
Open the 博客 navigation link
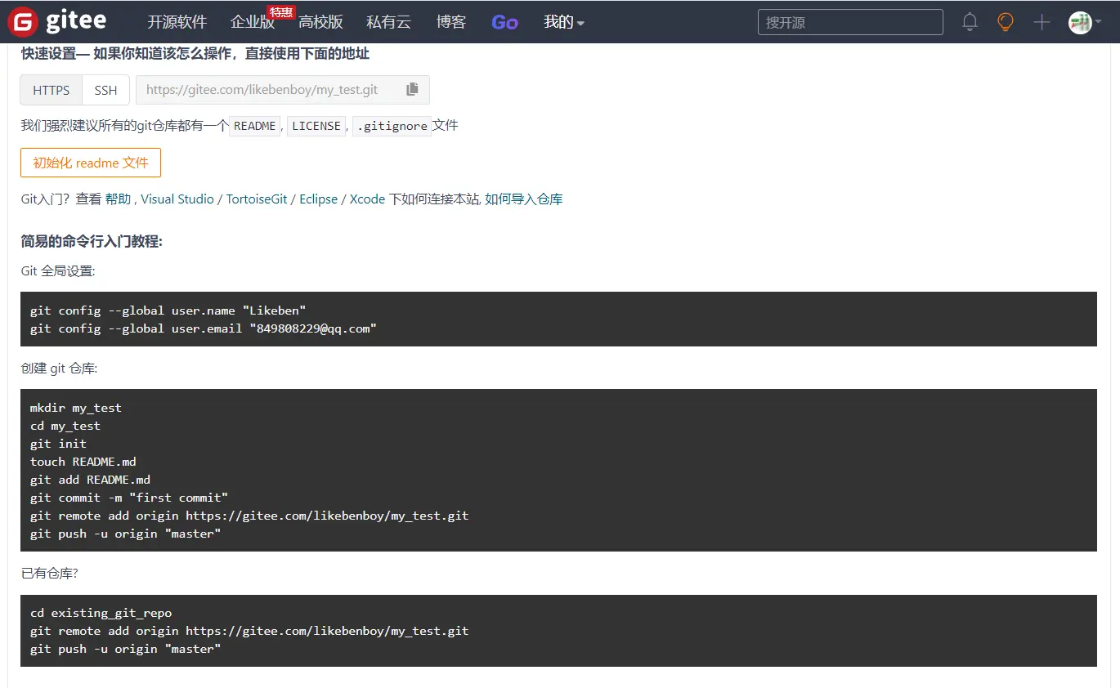point(450,22)
